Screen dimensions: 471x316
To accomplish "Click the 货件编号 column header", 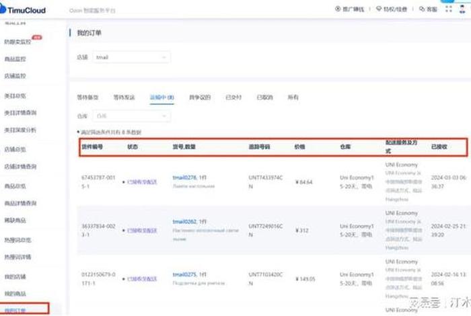I will [92, 147].
